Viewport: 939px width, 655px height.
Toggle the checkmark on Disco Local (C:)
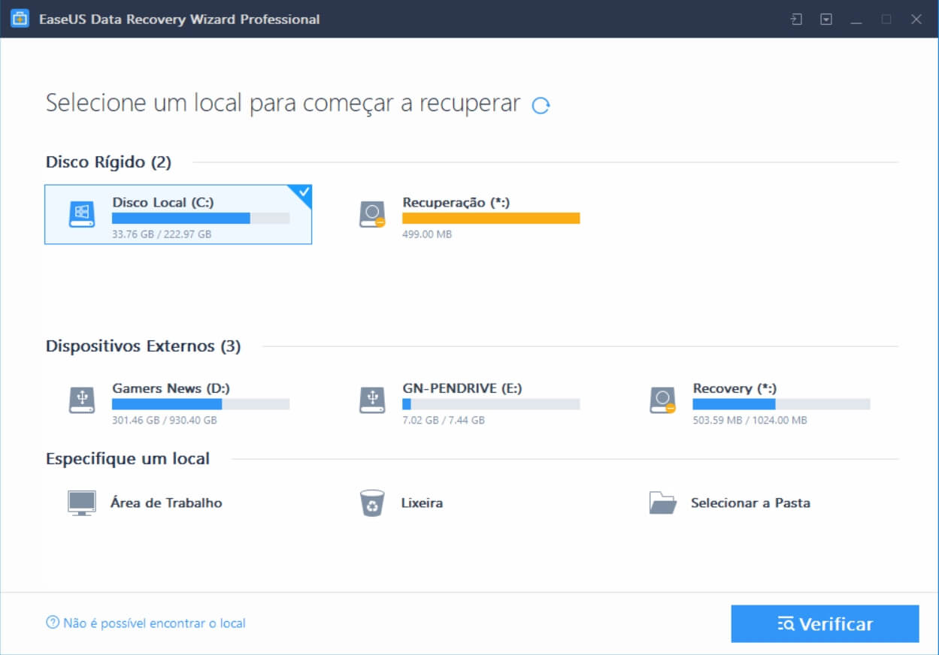(304, 193)
